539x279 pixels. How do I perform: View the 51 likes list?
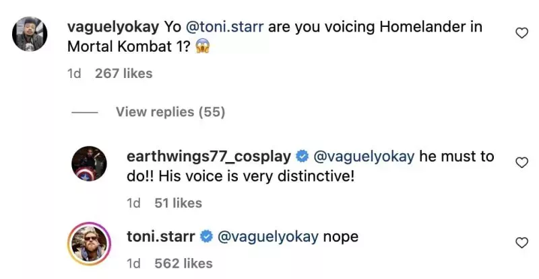click(178, 202)
